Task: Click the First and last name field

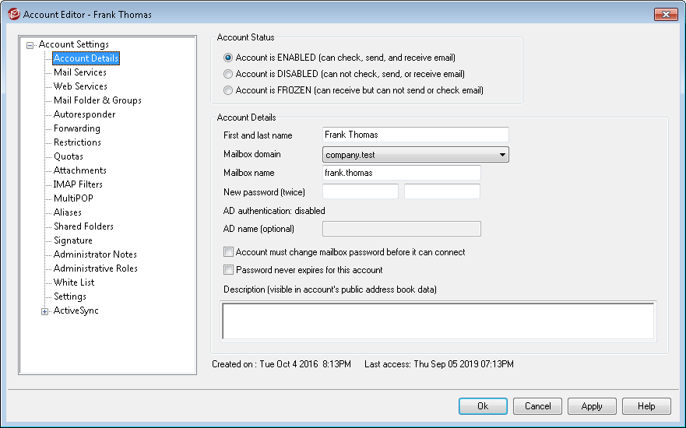Action: pyautogui.click(x=415, y=135)
